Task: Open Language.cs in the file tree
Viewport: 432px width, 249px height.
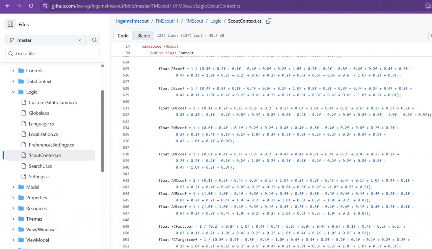Action: point(41,124)
